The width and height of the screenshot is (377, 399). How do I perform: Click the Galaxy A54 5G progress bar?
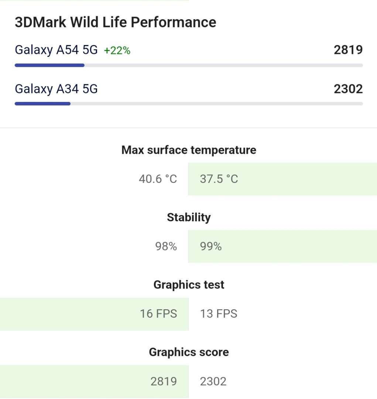point(188,65)
